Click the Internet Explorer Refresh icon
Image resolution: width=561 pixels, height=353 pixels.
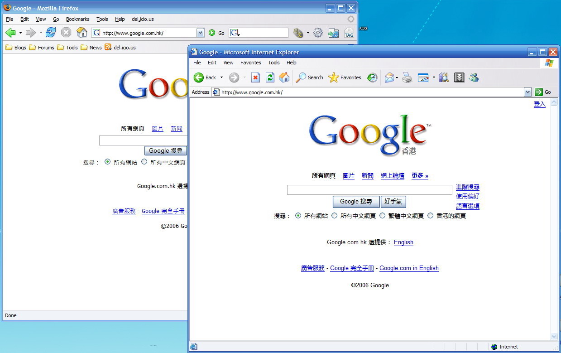point(270,77)
